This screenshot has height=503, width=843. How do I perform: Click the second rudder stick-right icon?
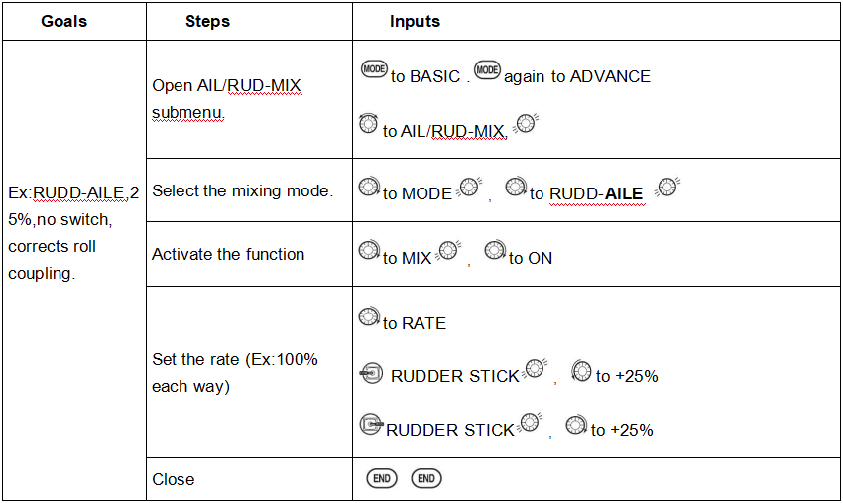pyautogui.click(x=371, y=426)
